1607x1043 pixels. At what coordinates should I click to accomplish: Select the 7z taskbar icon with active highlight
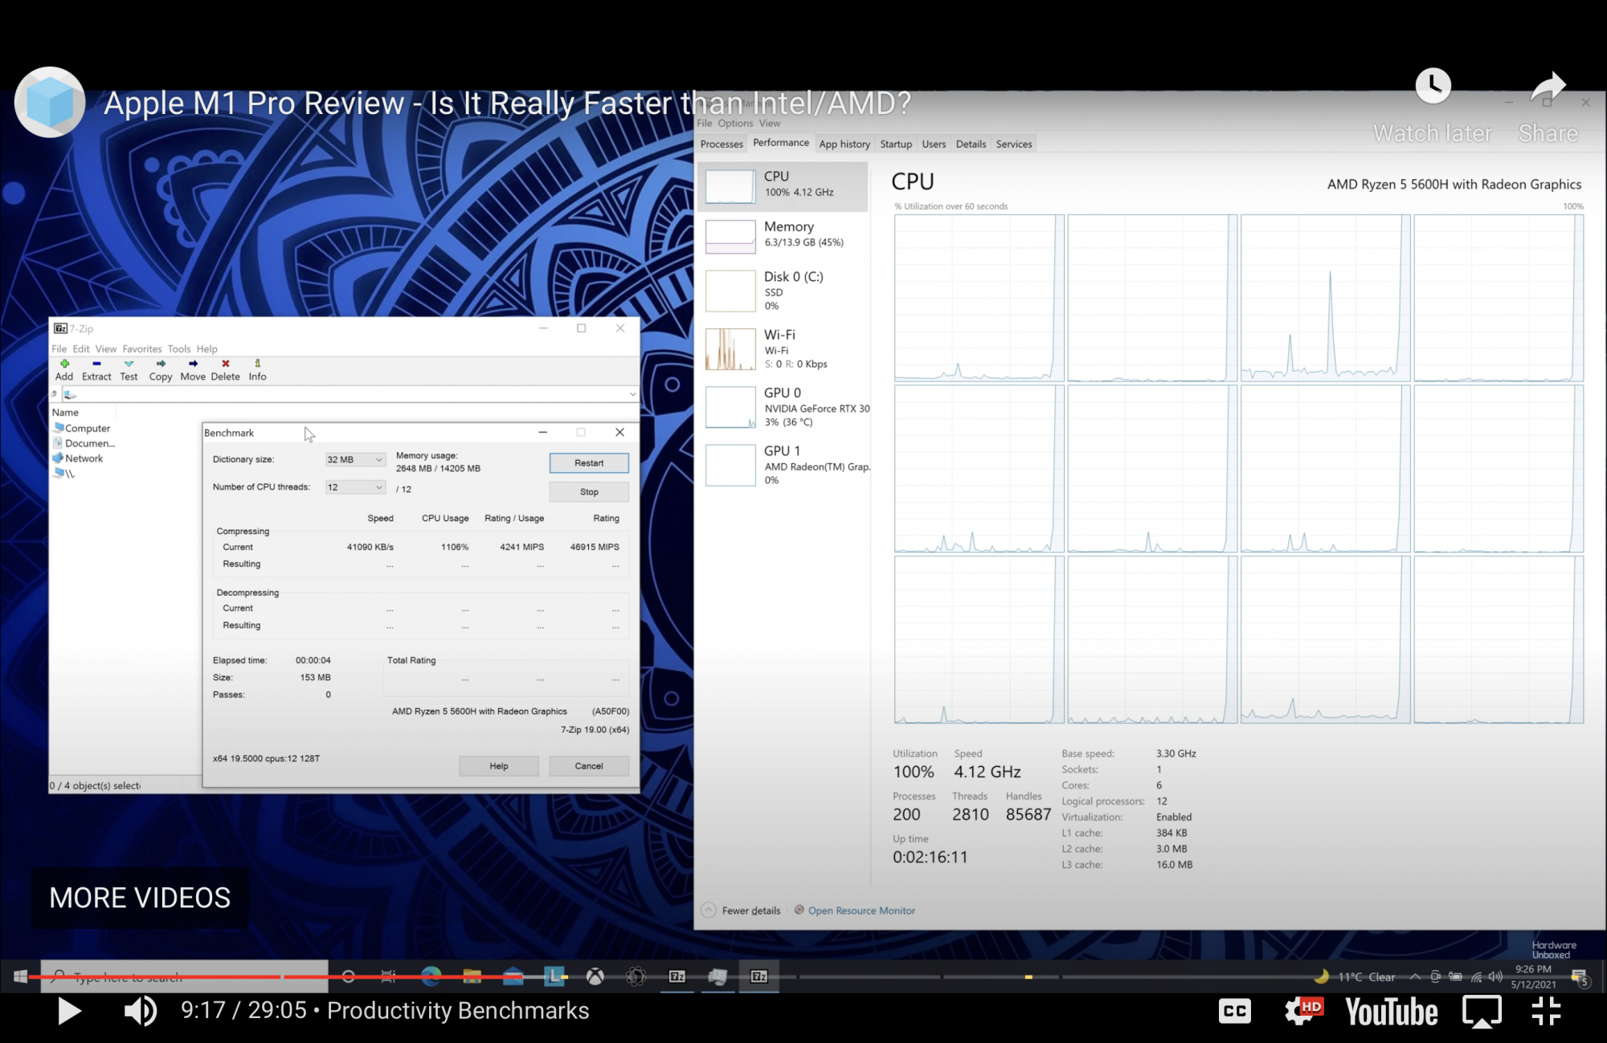coord(759,976)
